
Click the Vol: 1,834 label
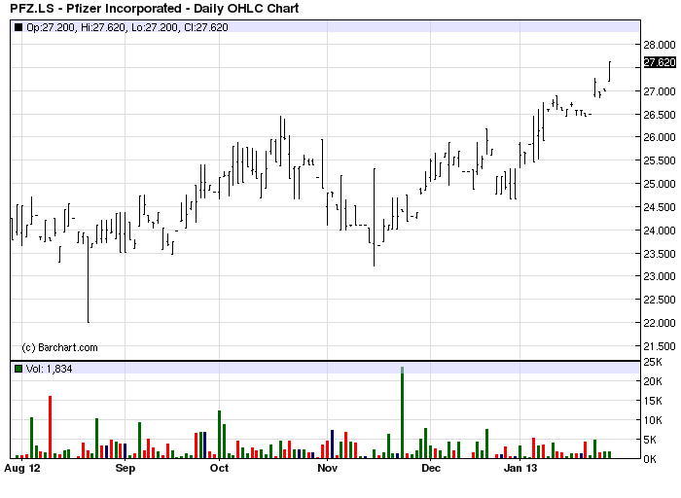tap(49, 369)
